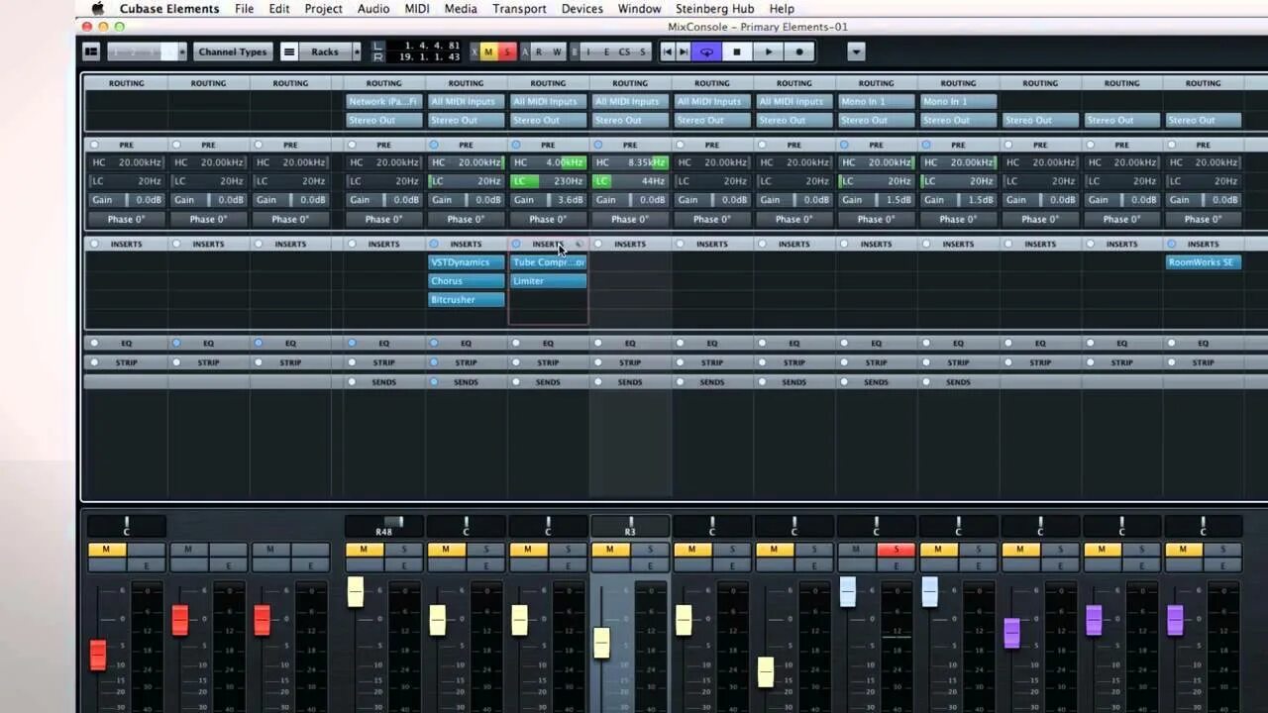
Task: Click the transport Record button
Action: coord(799,51)
